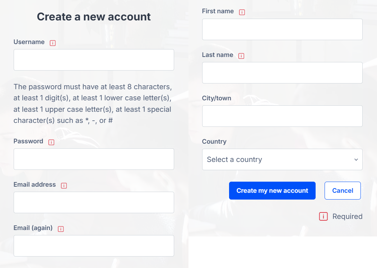
Task: Click the red icon in Required legend
Action: point(323,216)
